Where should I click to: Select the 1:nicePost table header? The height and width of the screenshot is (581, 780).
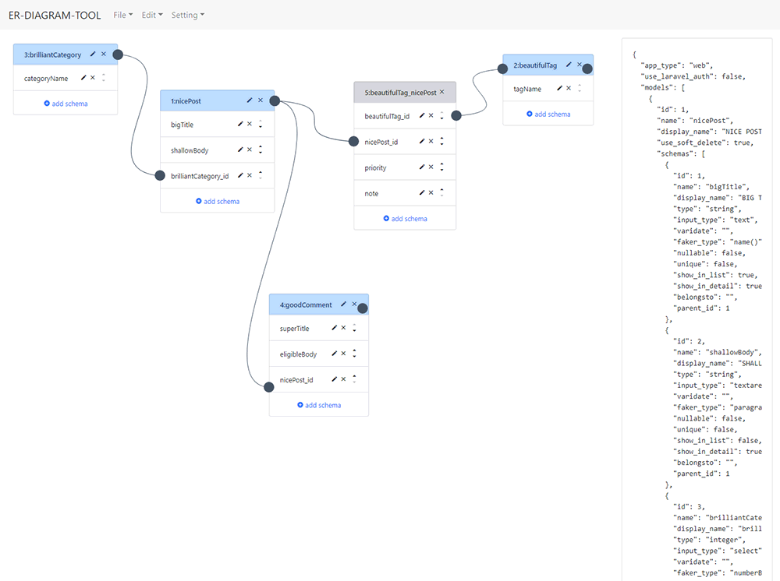click(218, 100)
